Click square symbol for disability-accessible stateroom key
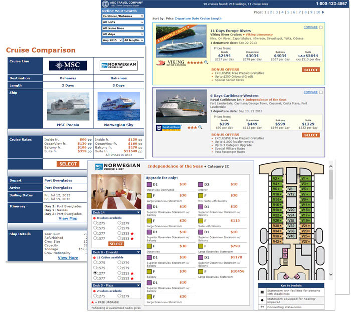This screenshot has width=351, height=318. (262, 292)
